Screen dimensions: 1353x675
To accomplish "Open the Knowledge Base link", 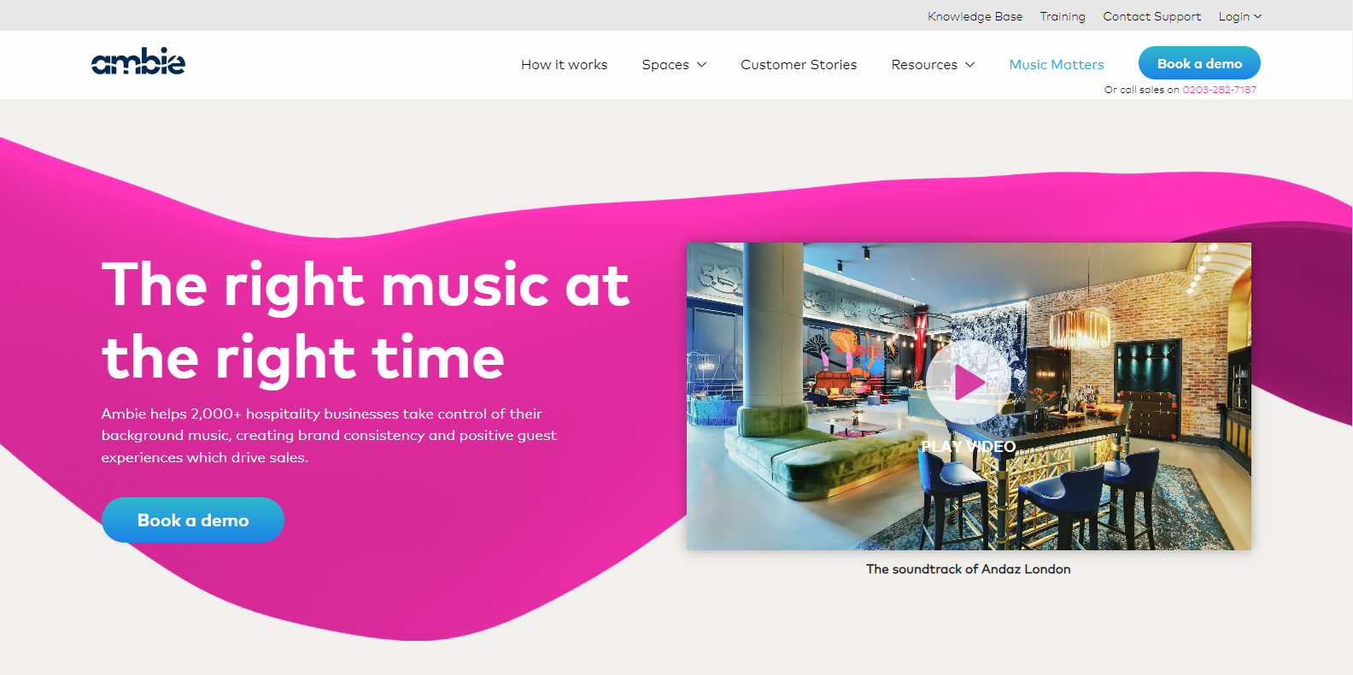I will (975, 16).
